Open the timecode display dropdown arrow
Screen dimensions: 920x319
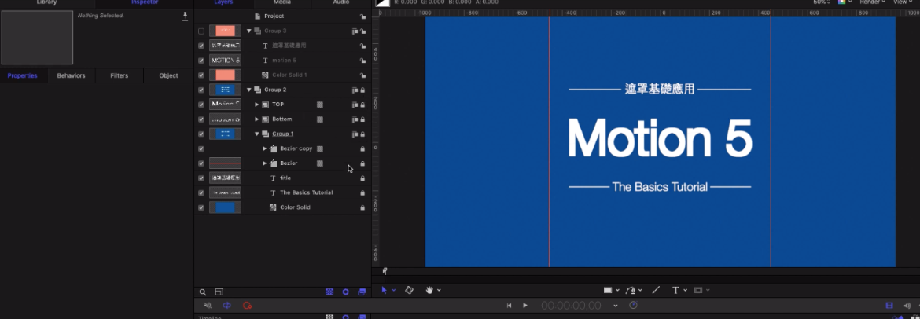pos(616,306)
